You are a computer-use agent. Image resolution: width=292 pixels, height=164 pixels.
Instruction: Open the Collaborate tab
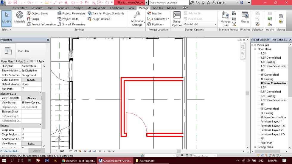click(117, 8)
